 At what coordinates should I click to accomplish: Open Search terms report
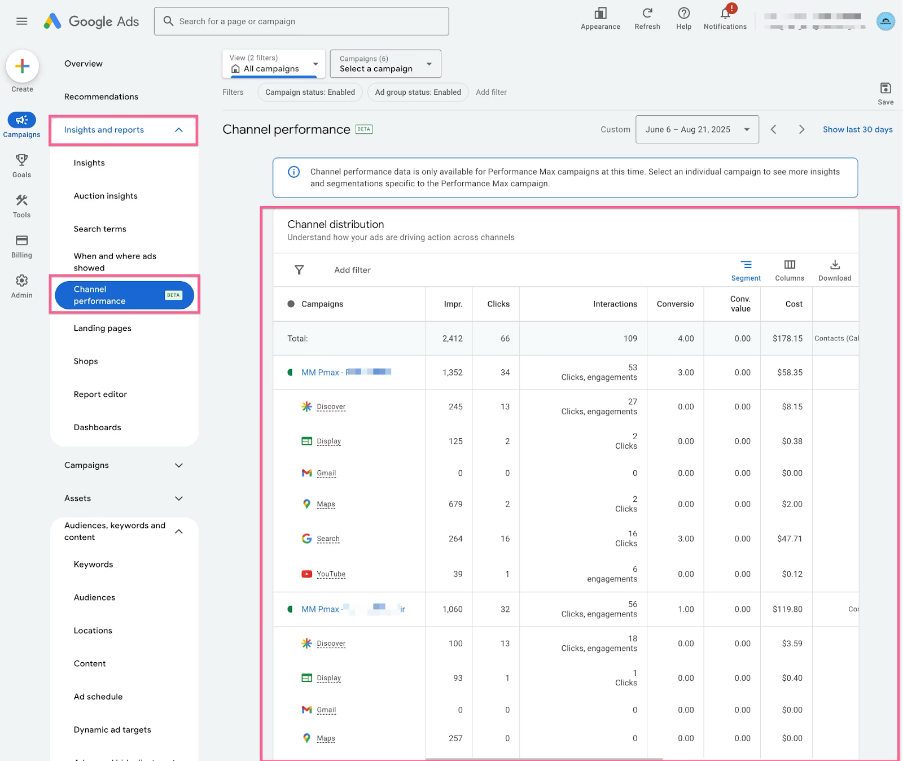(100, 229)
